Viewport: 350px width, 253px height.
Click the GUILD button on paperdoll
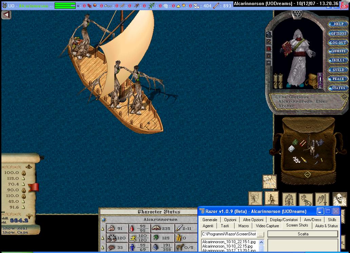338,70
